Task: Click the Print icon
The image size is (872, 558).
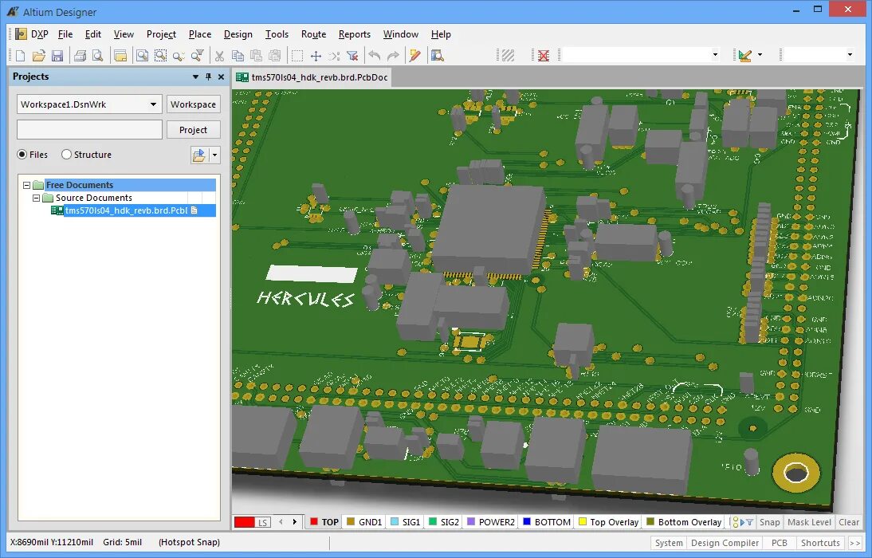Action: [x=80, y=56]
